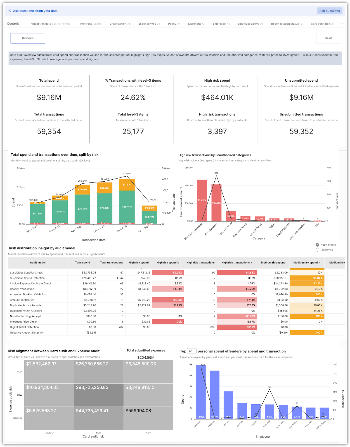Viewport: 350px width, 447px height.
Task: Open the Expense type filter
Action: click(149, 24)
